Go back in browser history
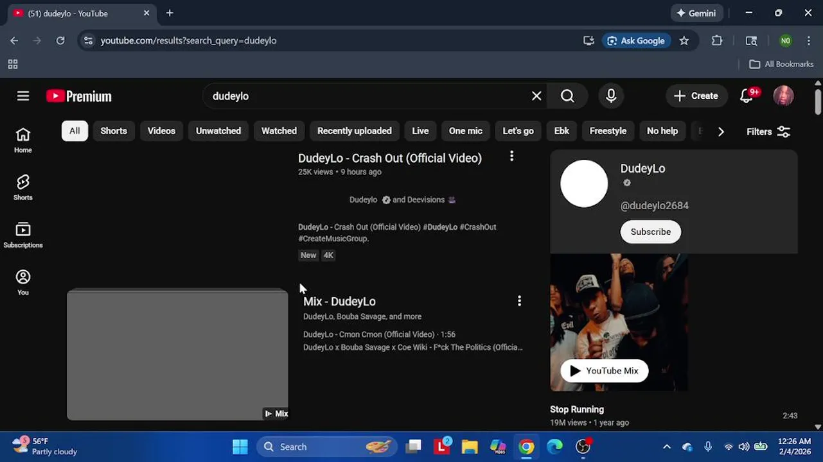Viewport: 823px width, 462px height. click(14, 40)
